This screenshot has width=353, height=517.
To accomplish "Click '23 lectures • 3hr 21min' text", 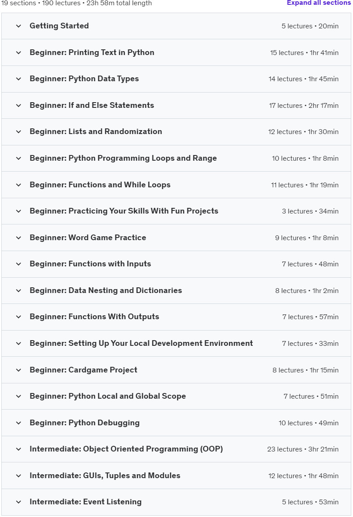I will (303, 449).
